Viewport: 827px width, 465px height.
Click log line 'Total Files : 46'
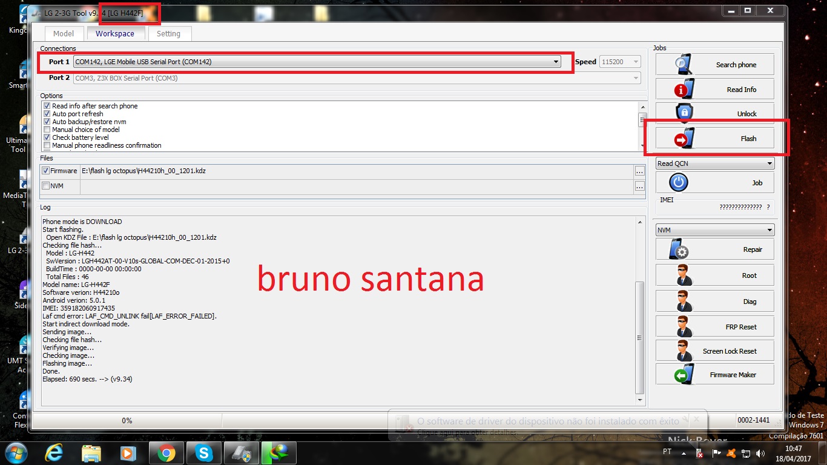coord(67,277)
